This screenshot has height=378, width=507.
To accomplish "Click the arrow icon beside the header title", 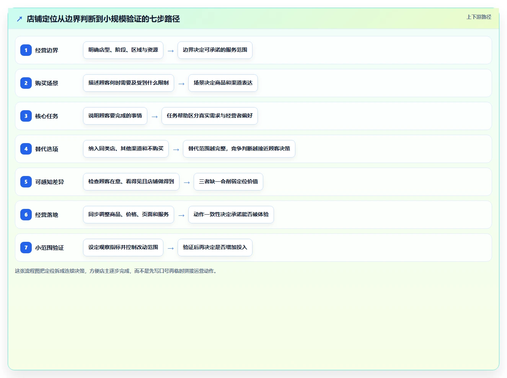I will (x=20, y=19).
